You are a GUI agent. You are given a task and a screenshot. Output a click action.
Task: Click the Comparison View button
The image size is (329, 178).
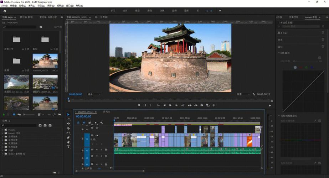coord(208,105)
